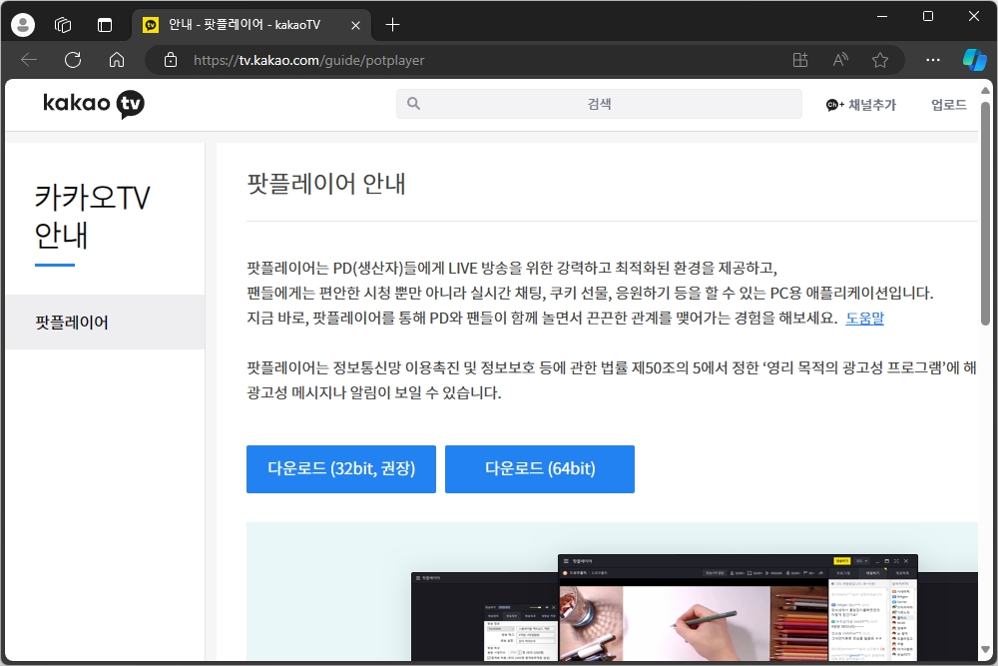Screen dimensions: 998x666
Task: Click the kakao tv logo
Action: click(x=94, y=104)
